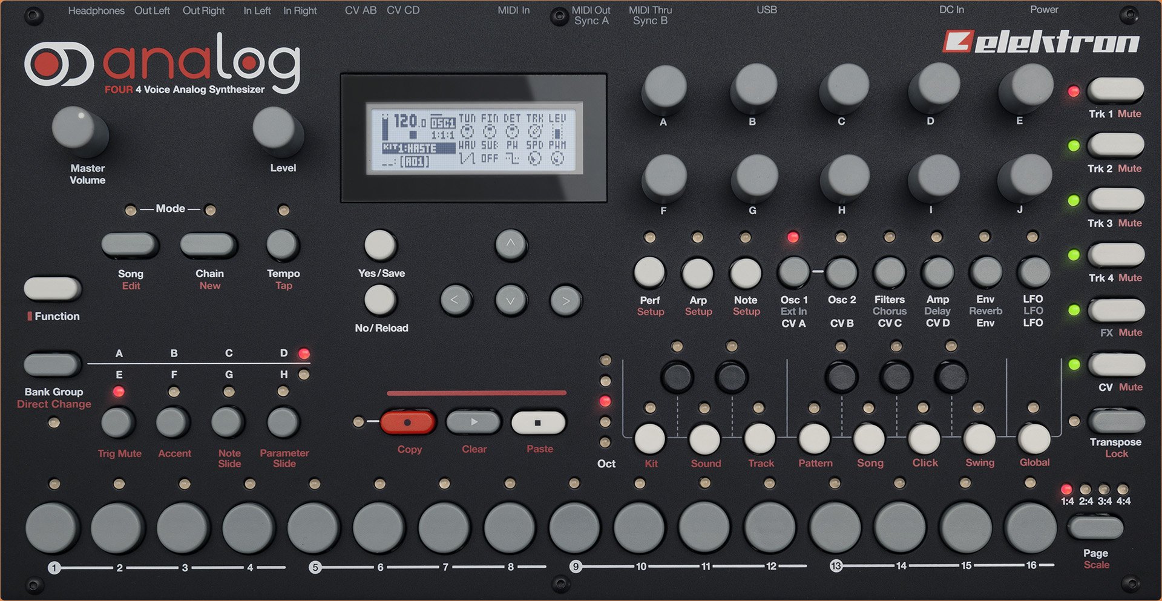Screen dimensions: 1162x601
Task: Click trig key 9
Action: point(575,527)
